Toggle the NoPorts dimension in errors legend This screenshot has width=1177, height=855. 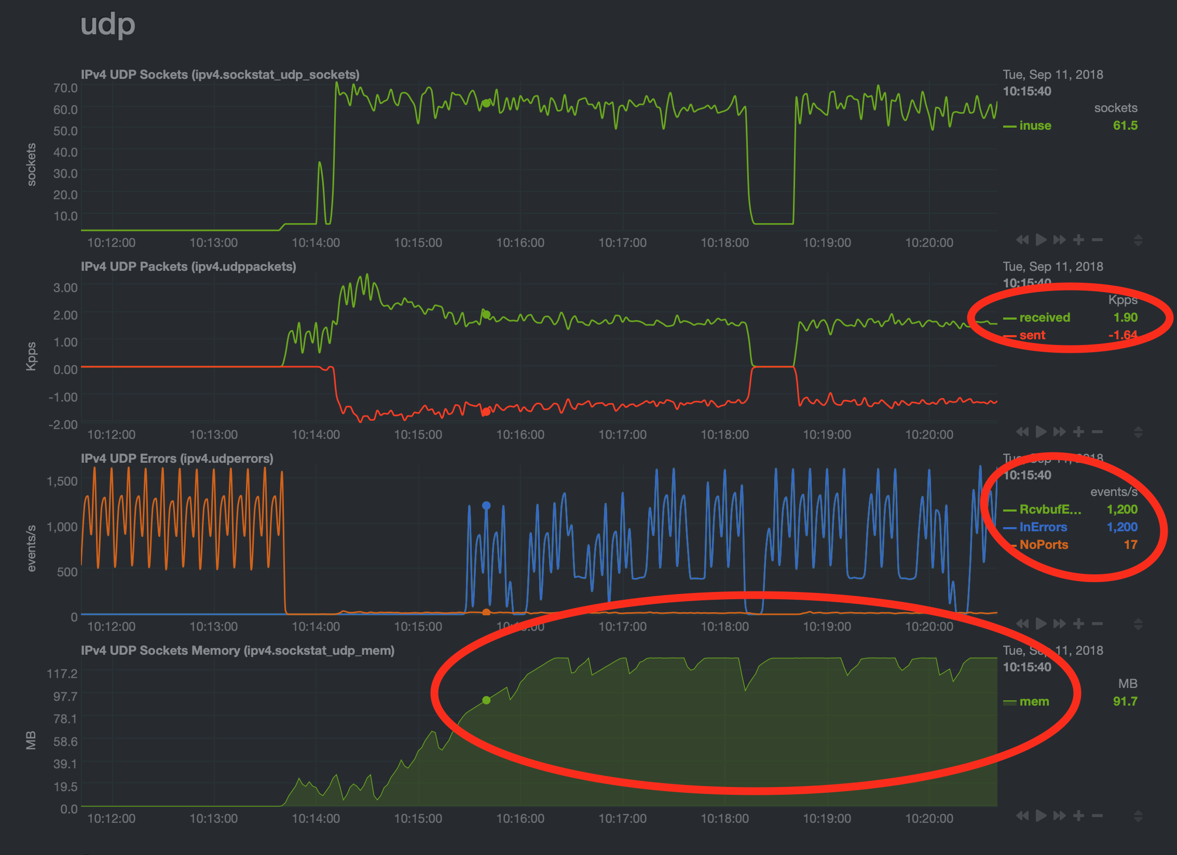point(1044,545)
